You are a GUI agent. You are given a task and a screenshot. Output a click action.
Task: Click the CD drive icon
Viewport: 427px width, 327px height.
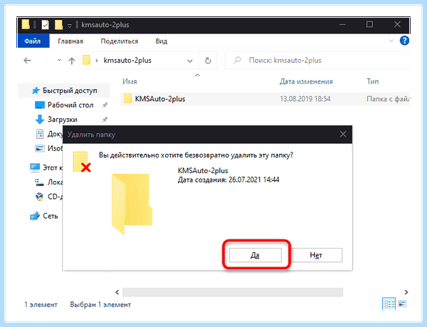tap(39, 196)
